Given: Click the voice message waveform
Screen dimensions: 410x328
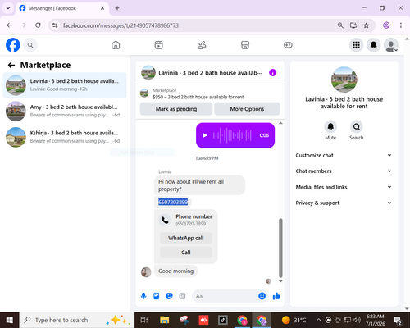Looking at the screenshot, I should point(232,135).
